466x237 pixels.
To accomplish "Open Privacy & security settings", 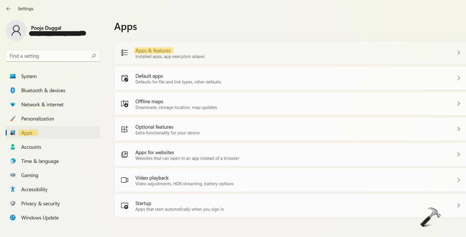I will [x=40, y=204].
